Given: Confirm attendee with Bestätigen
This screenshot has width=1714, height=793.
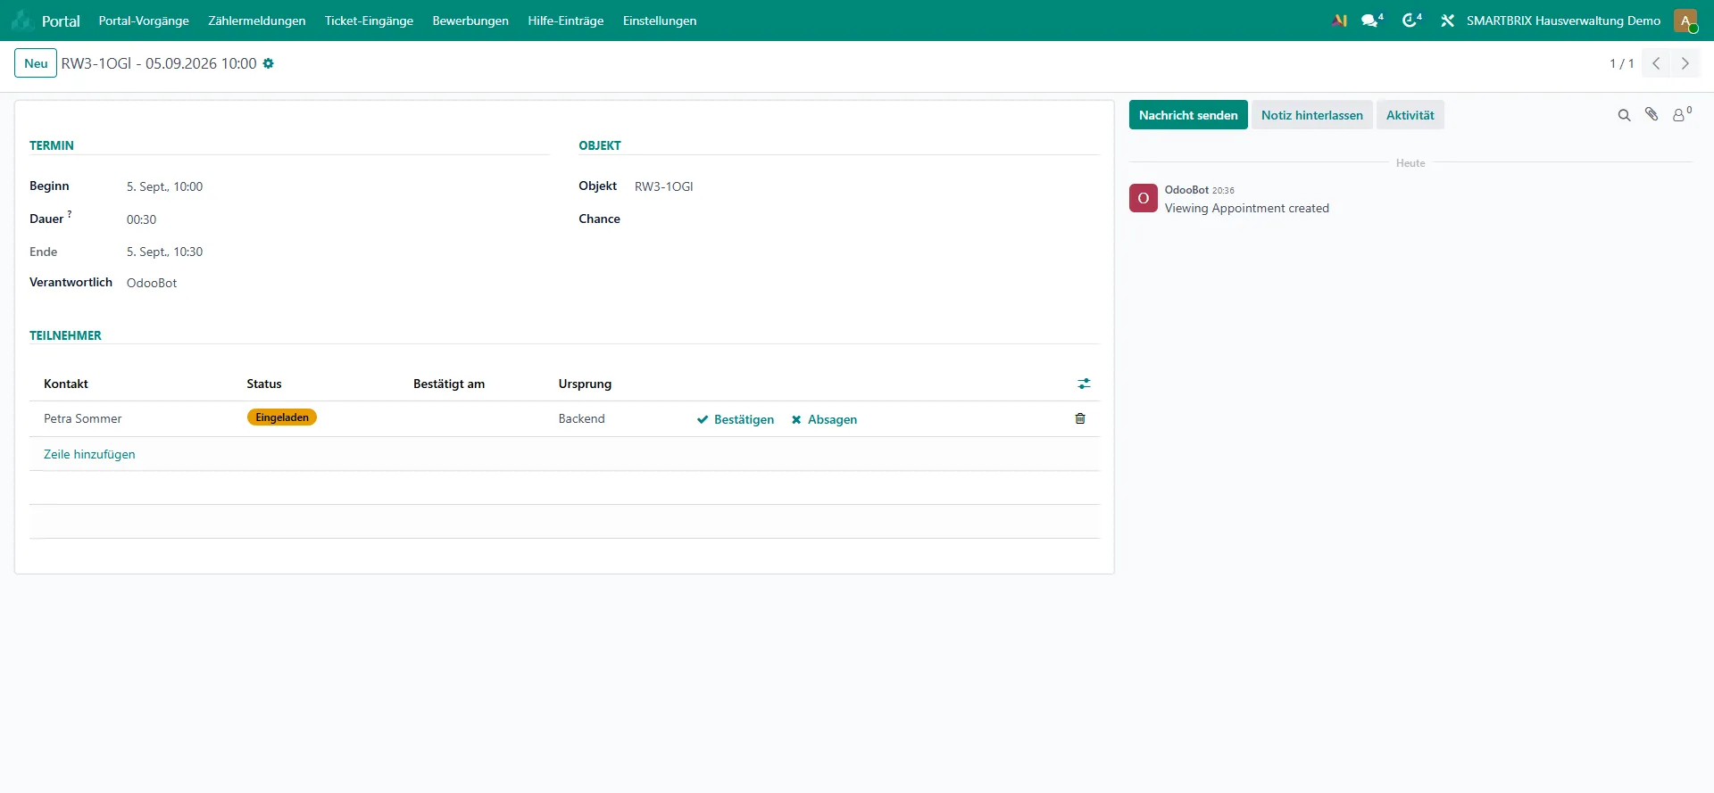Looking at the screenshot, I should click(x=736, y=419).
